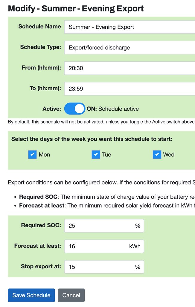The width and height of the screenshot is (195, 307).
Task: Click the 'Schedule Name' field label
Action: point(39,26)
